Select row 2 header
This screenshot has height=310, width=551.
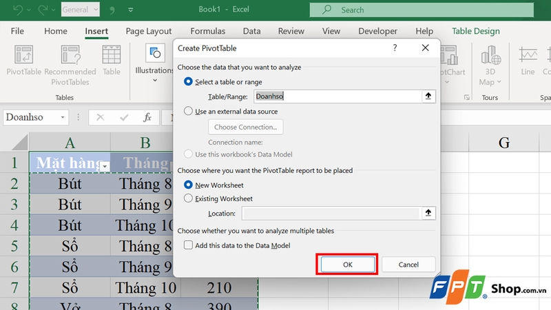coord(14,183)
